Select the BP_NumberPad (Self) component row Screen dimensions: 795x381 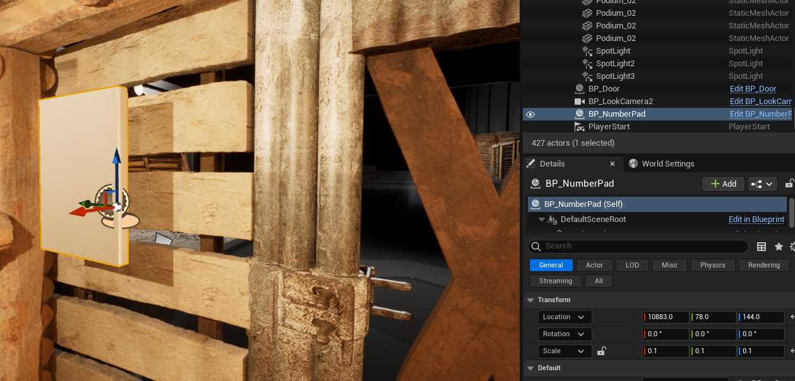(657, 204)
